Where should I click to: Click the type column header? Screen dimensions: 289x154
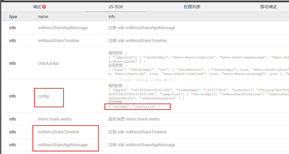pyautogui.click(x=13, y=17)
